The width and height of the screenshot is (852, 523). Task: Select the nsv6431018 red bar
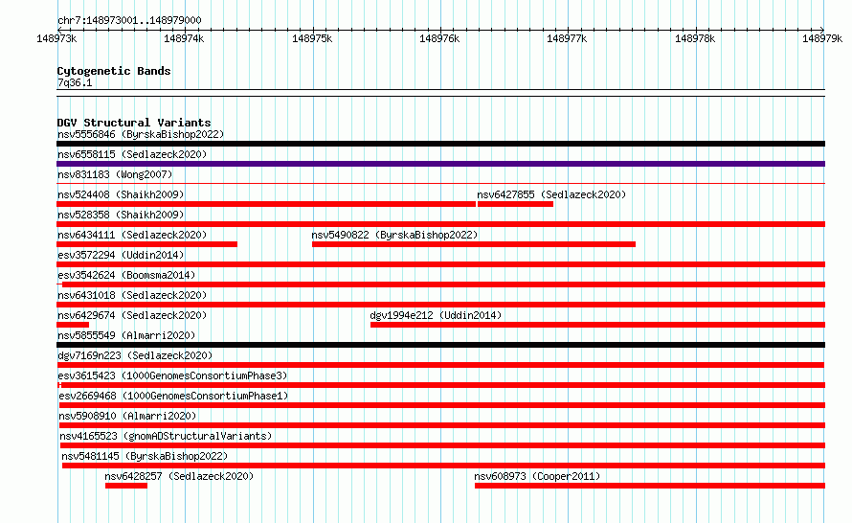click(x=440, y=305)
